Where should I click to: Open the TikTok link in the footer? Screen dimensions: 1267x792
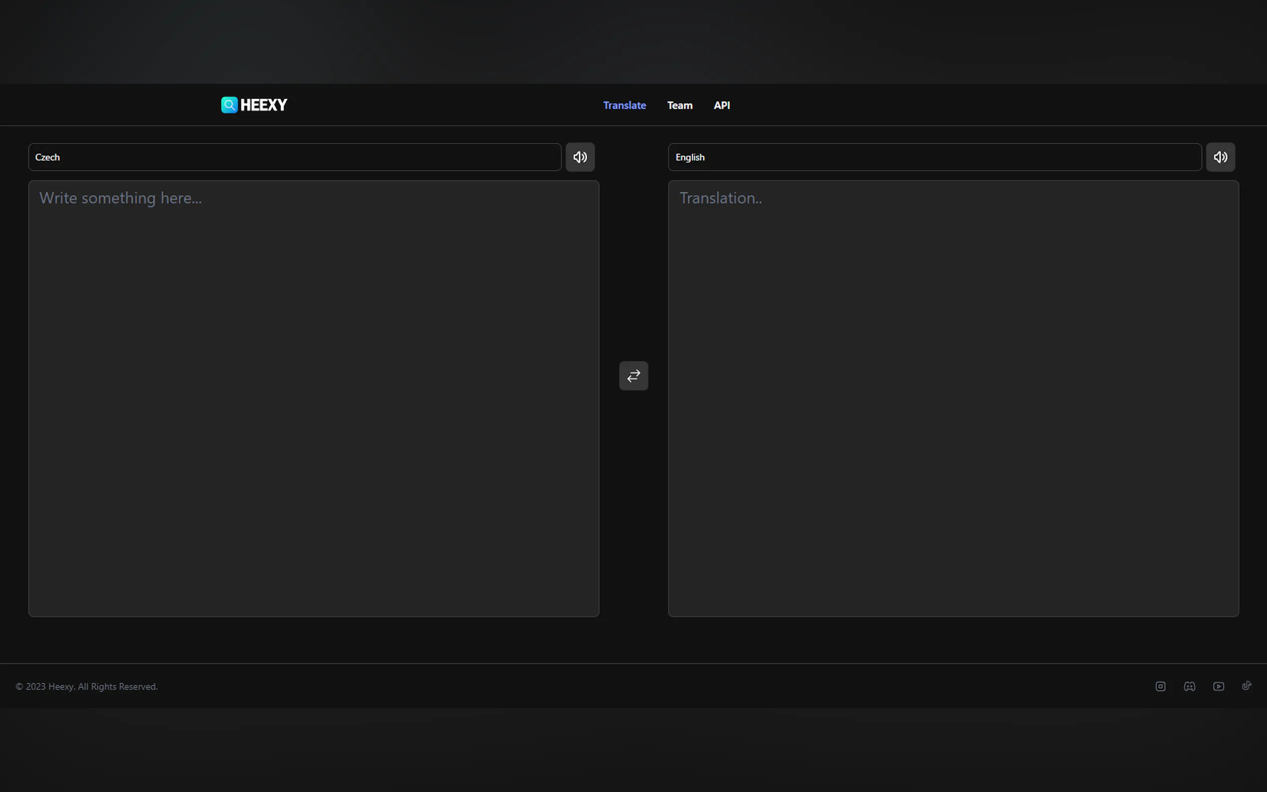pyautogui.click(x=1247, y=686)
